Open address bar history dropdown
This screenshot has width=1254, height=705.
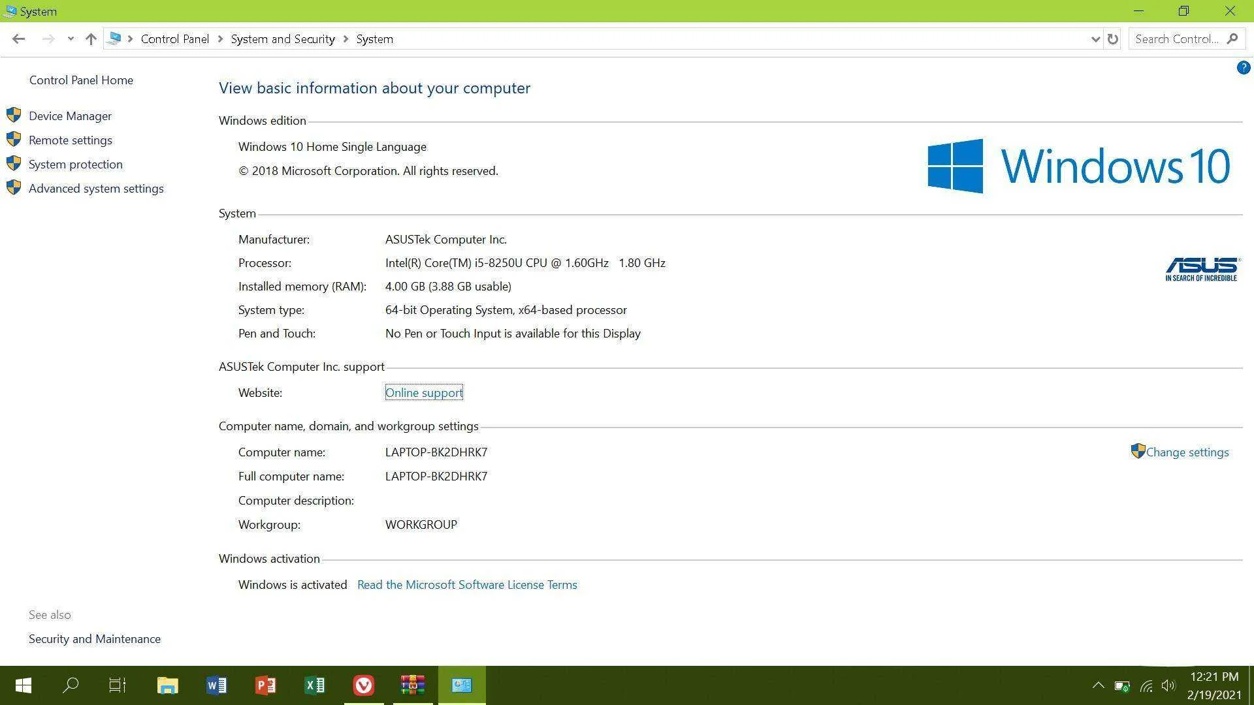(x=1095, y=39)
